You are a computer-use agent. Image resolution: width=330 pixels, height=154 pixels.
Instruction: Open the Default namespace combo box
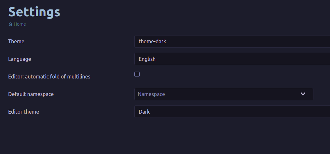click(x=224, y=94)
